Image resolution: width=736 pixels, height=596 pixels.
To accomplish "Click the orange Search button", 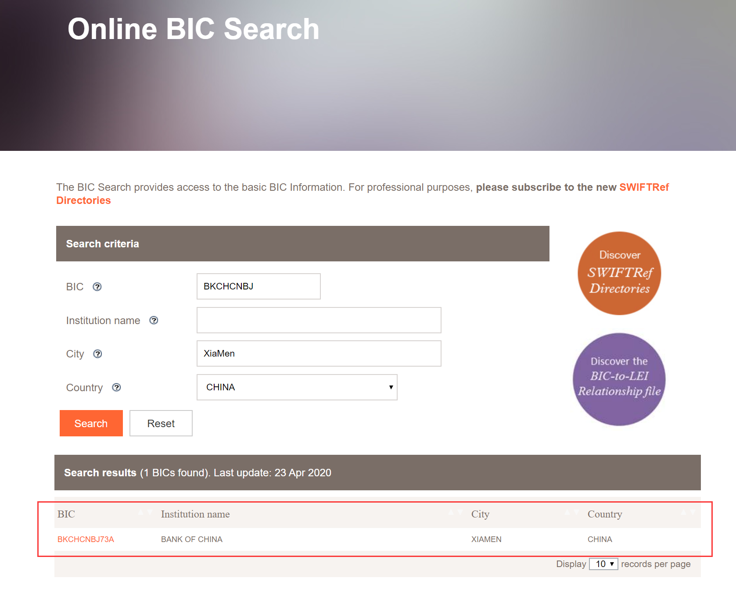I will [x=91, y=423].
